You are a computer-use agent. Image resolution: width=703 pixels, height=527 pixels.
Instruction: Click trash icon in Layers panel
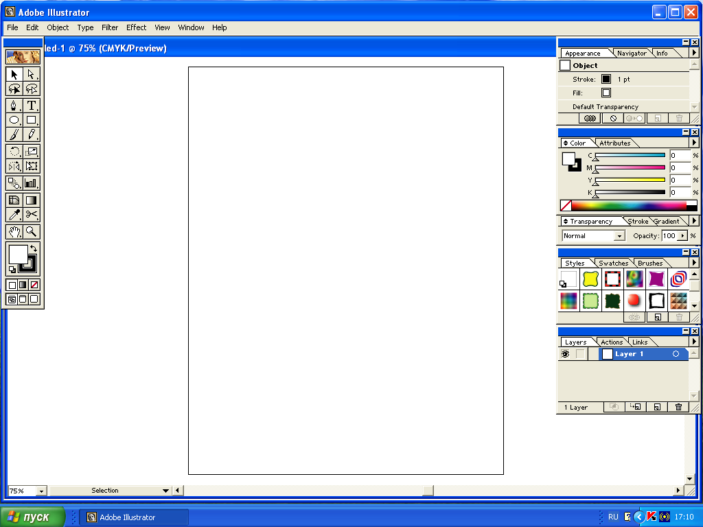(678, 407)
